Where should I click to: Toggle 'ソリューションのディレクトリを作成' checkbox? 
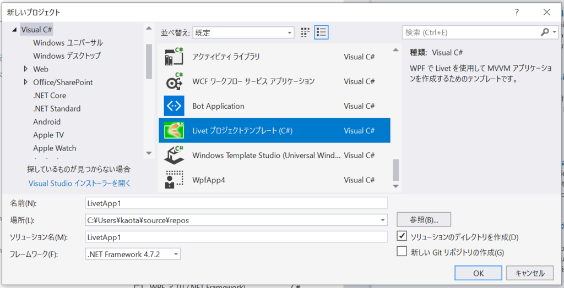pyautogui.click(x=402, y=236)
